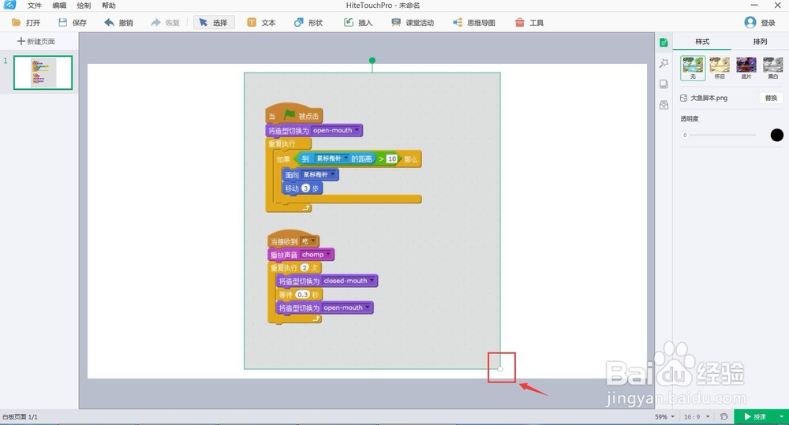Open 课堂活动 classroom activities

coord(413,23)
